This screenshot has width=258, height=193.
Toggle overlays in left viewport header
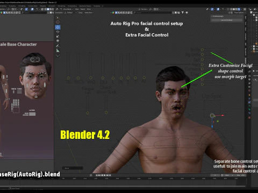[32, 9]
